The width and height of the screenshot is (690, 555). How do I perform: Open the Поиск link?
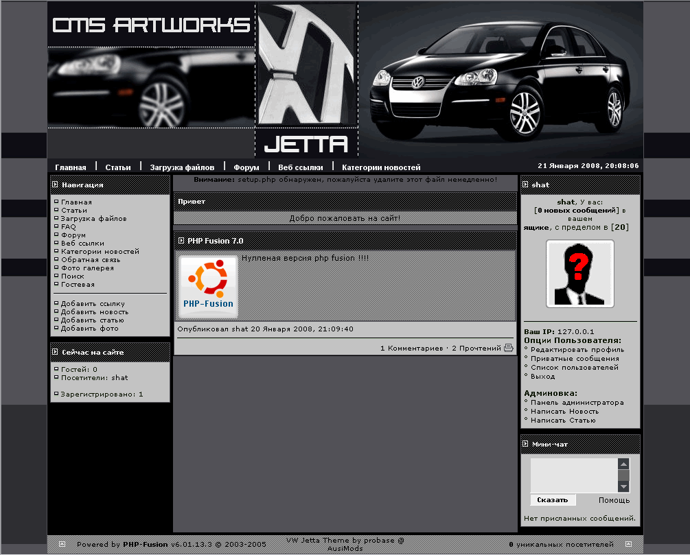point(73,276)
